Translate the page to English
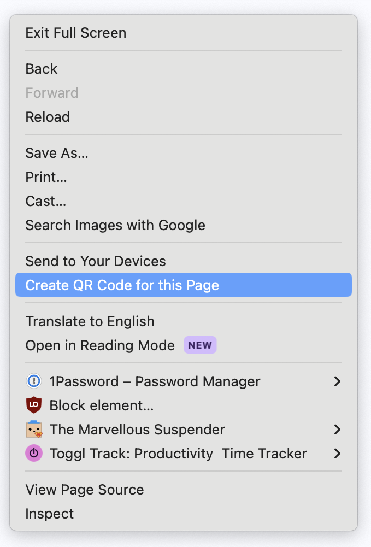This screenshot has width=371, height=547. coord(90,321)
